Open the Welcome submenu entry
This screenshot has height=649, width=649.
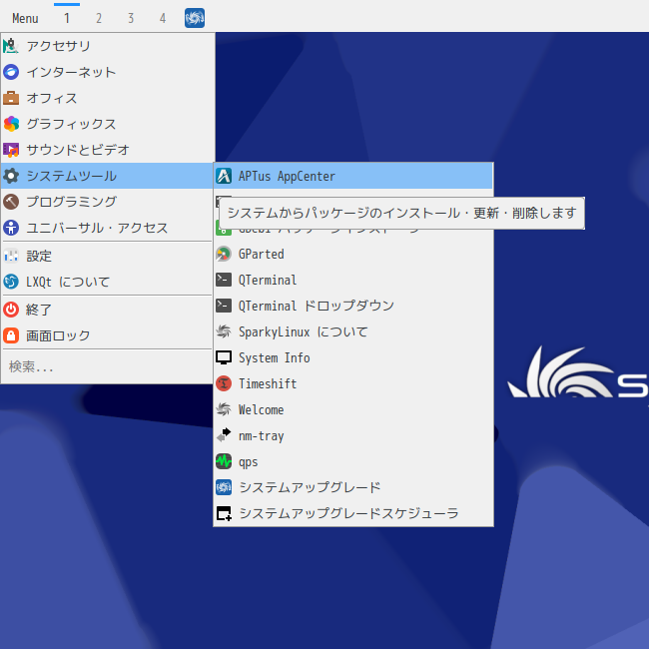(x=353, y=409)
